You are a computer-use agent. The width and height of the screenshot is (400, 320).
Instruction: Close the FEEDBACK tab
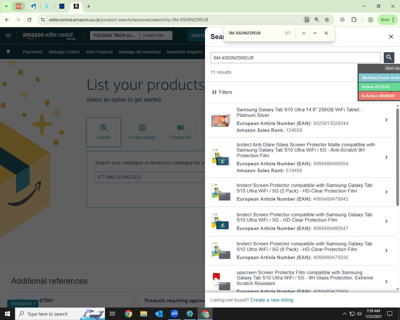tap(35, 303)
